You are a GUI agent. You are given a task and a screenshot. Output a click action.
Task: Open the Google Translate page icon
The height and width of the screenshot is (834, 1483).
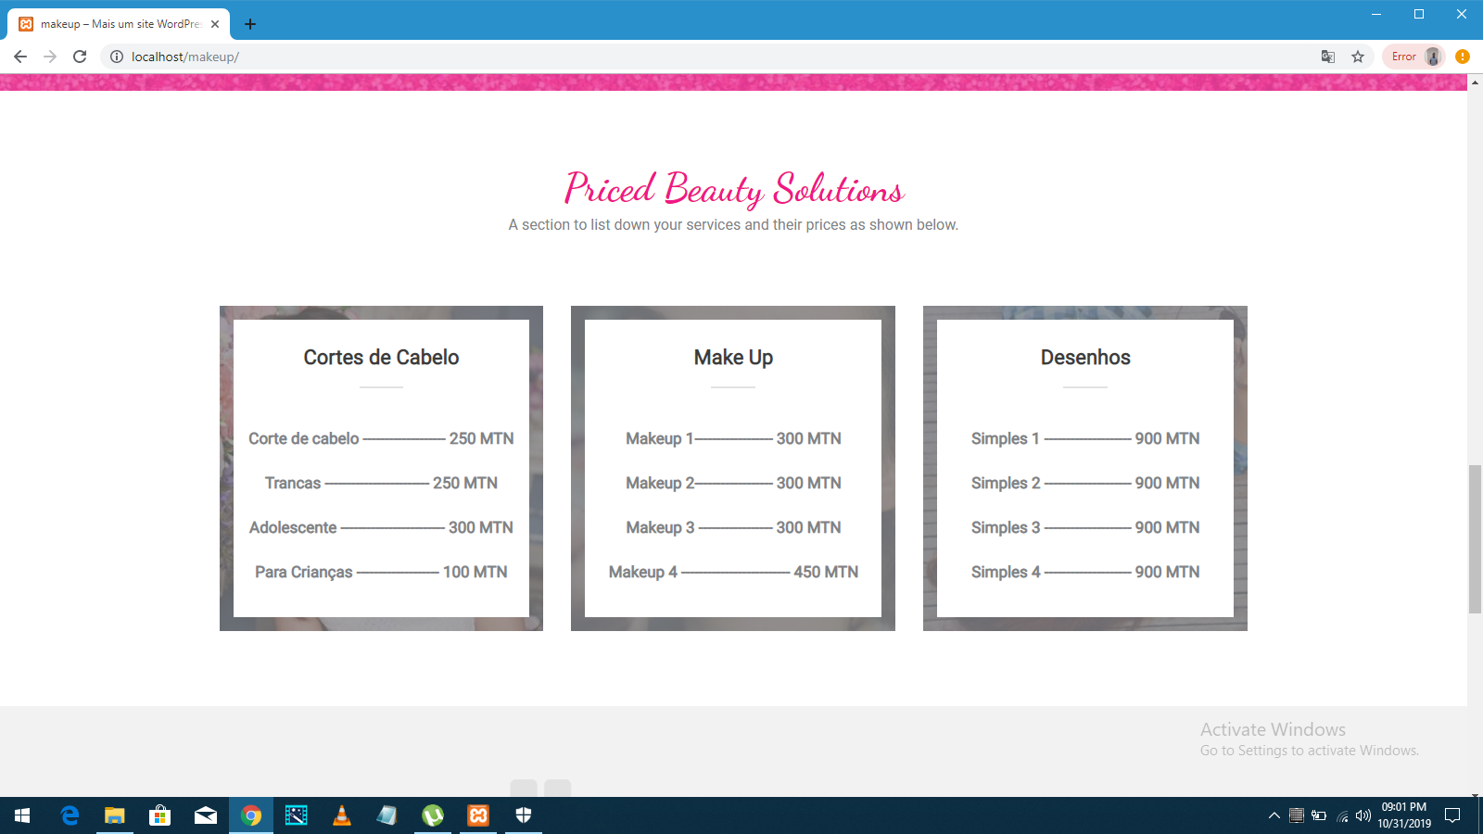click(x=1328, y=57)
